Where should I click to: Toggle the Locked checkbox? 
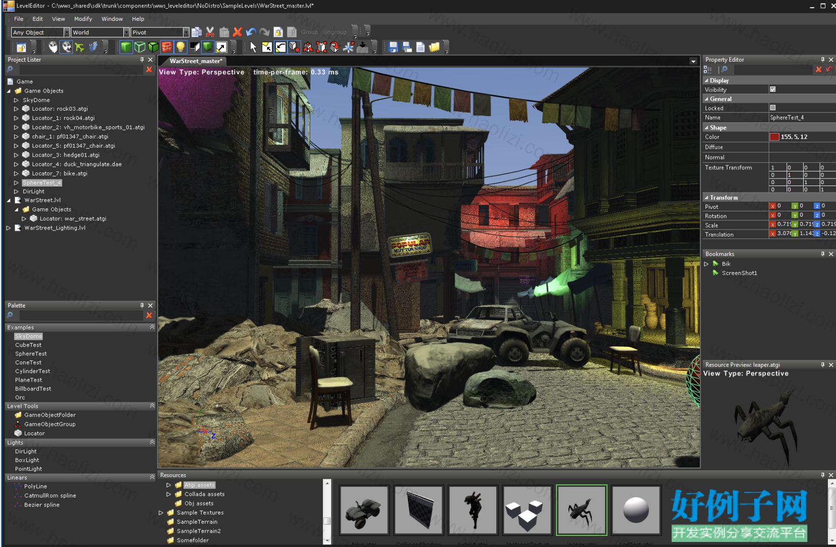click(773, 108)
